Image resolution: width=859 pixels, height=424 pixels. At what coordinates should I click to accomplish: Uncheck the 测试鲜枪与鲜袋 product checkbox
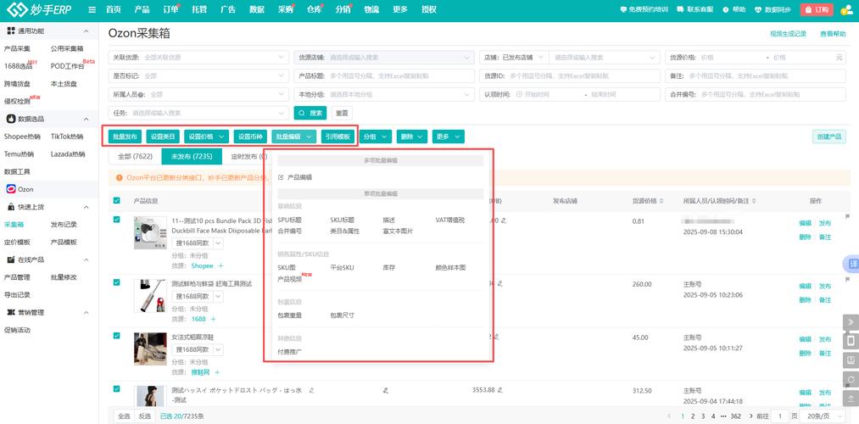pyautogui.click(x=117, y=282)
